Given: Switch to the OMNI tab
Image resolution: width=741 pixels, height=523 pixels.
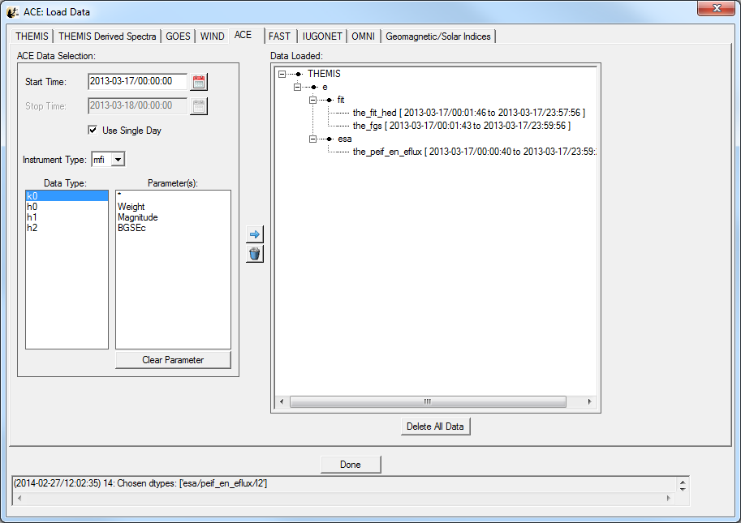Looking at the screenshot, I should (363, 36).
